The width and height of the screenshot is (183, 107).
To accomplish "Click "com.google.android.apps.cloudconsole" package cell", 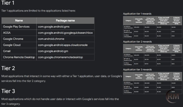I will pos(65,45).
